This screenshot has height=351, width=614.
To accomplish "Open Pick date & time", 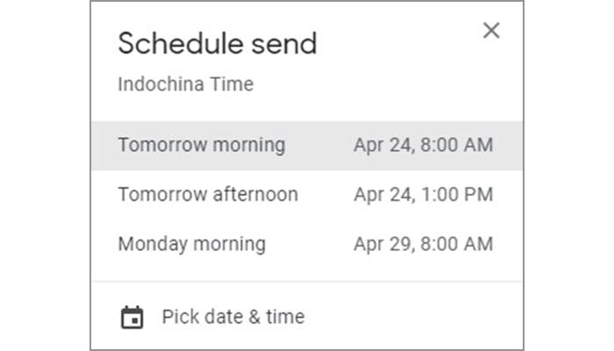I will [x=232, y=317].
